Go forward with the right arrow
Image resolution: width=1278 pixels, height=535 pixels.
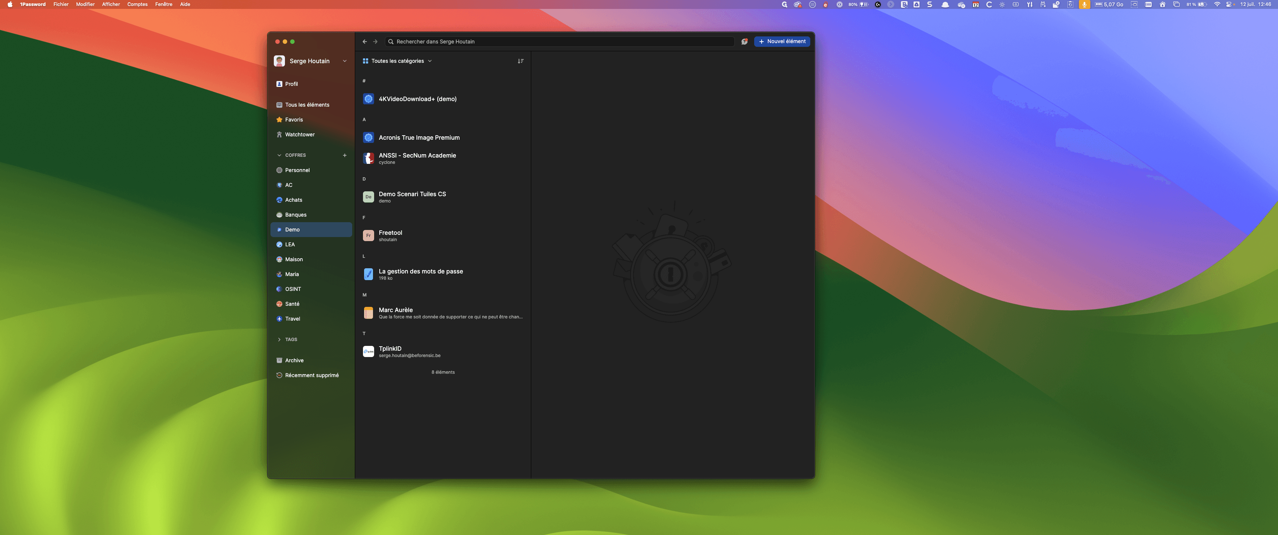[x=375, y=42]
